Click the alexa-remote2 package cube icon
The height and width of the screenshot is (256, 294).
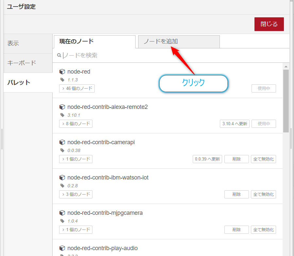coord(62,107)
